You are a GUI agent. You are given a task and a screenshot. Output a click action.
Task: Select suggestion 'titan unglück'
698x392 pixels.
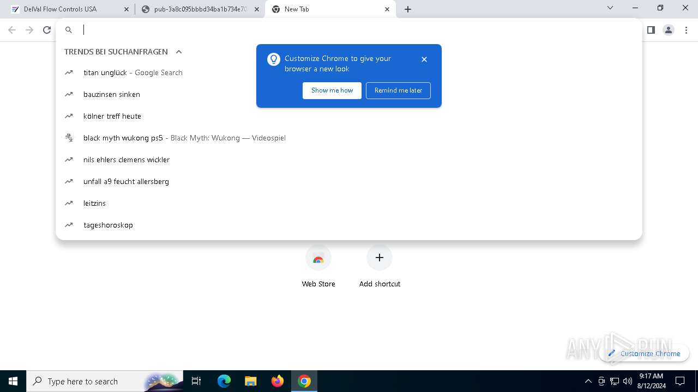tap(349, 72)
